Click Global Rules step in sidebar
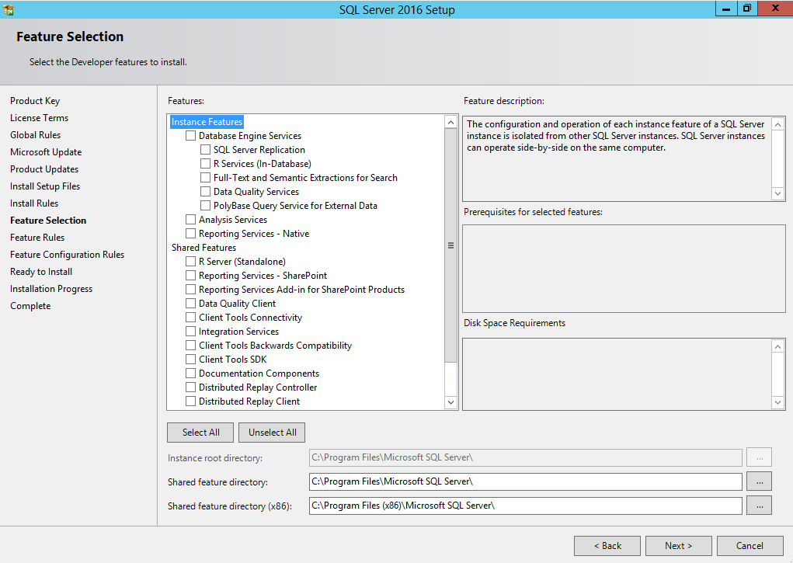Screen dimensions: 793x563 36,135
